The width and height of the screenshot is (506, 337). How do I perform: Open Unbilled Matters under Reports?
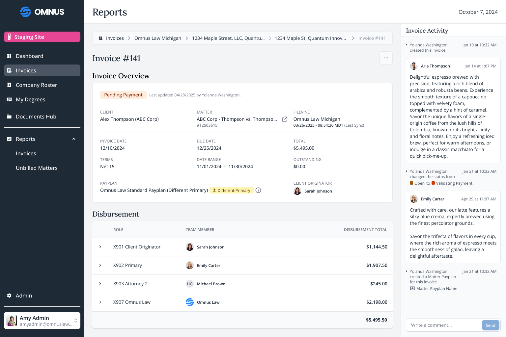pyautogui.click(x=37, y=168)
